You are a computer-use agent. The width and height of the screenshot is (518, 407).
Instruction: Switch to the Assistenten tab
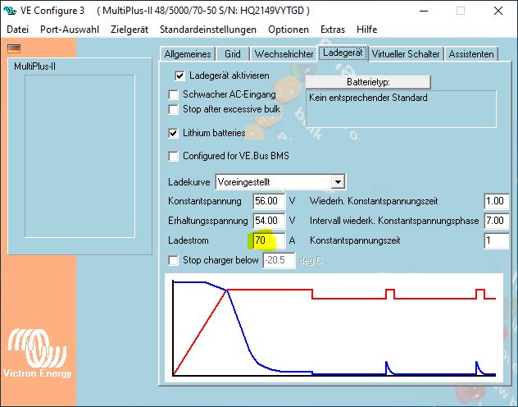click(471, 54)
